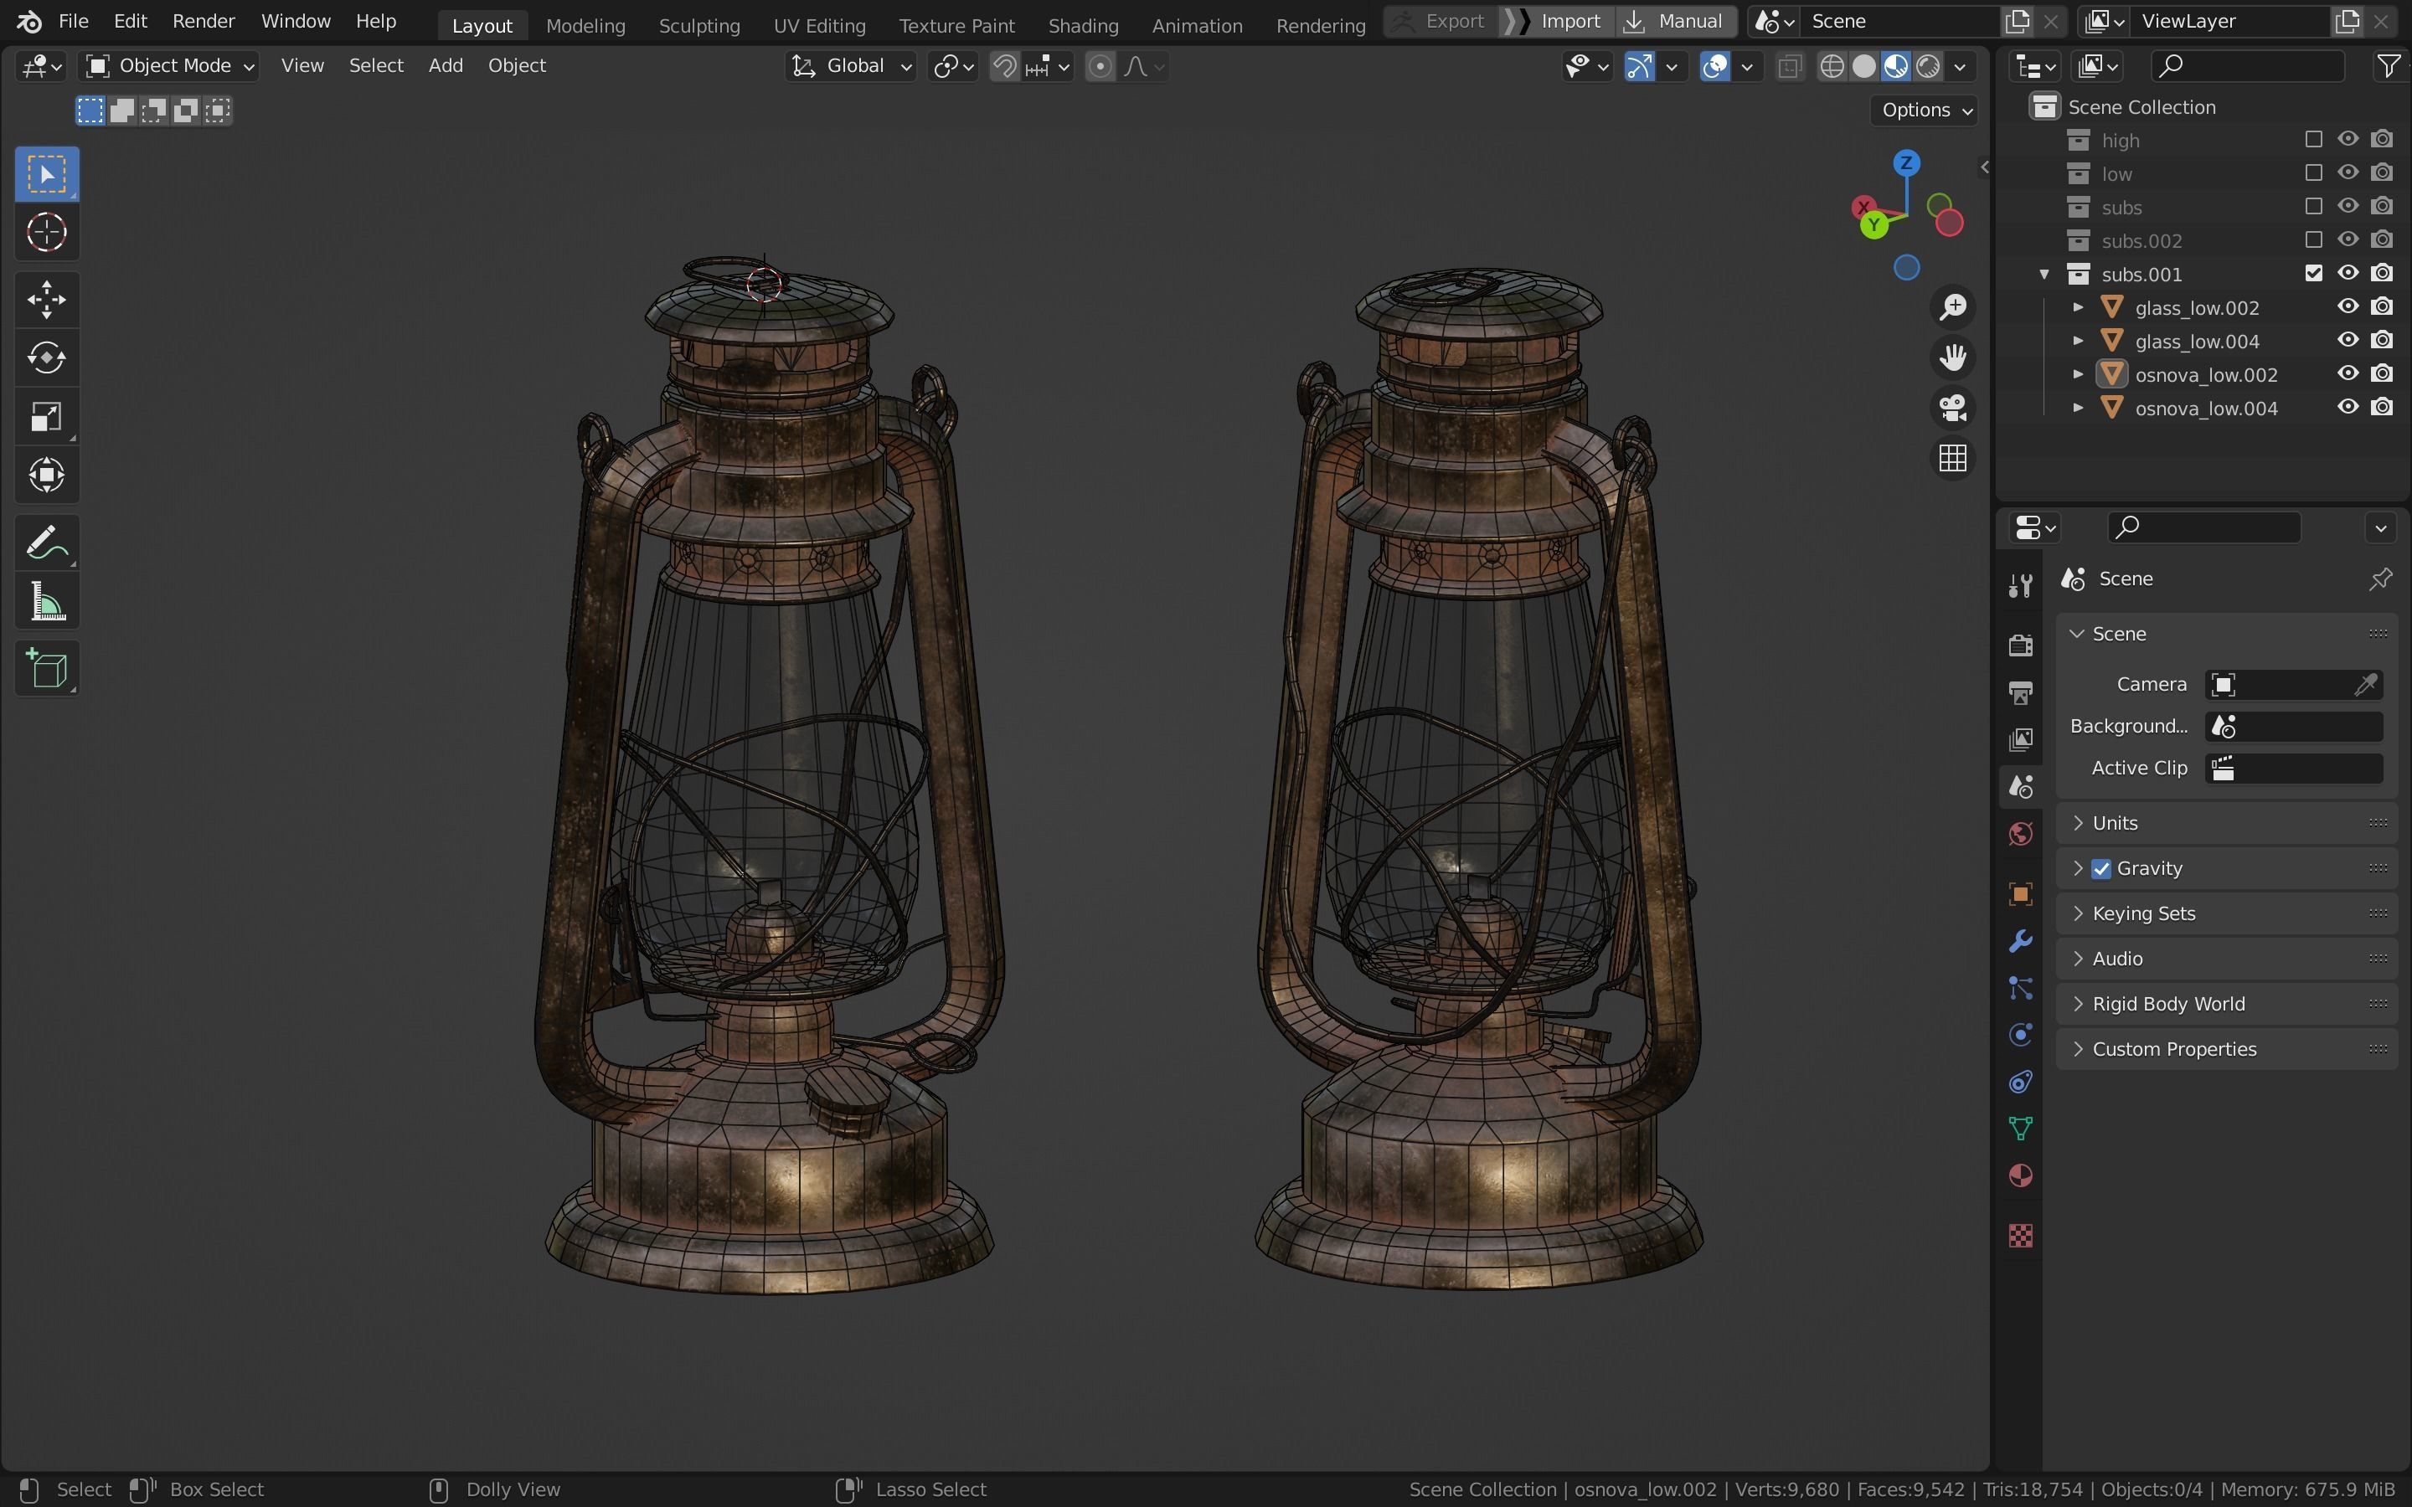Toggle snapping magnet button
Screen dimensions: 2412x1507
[1005, 67]
